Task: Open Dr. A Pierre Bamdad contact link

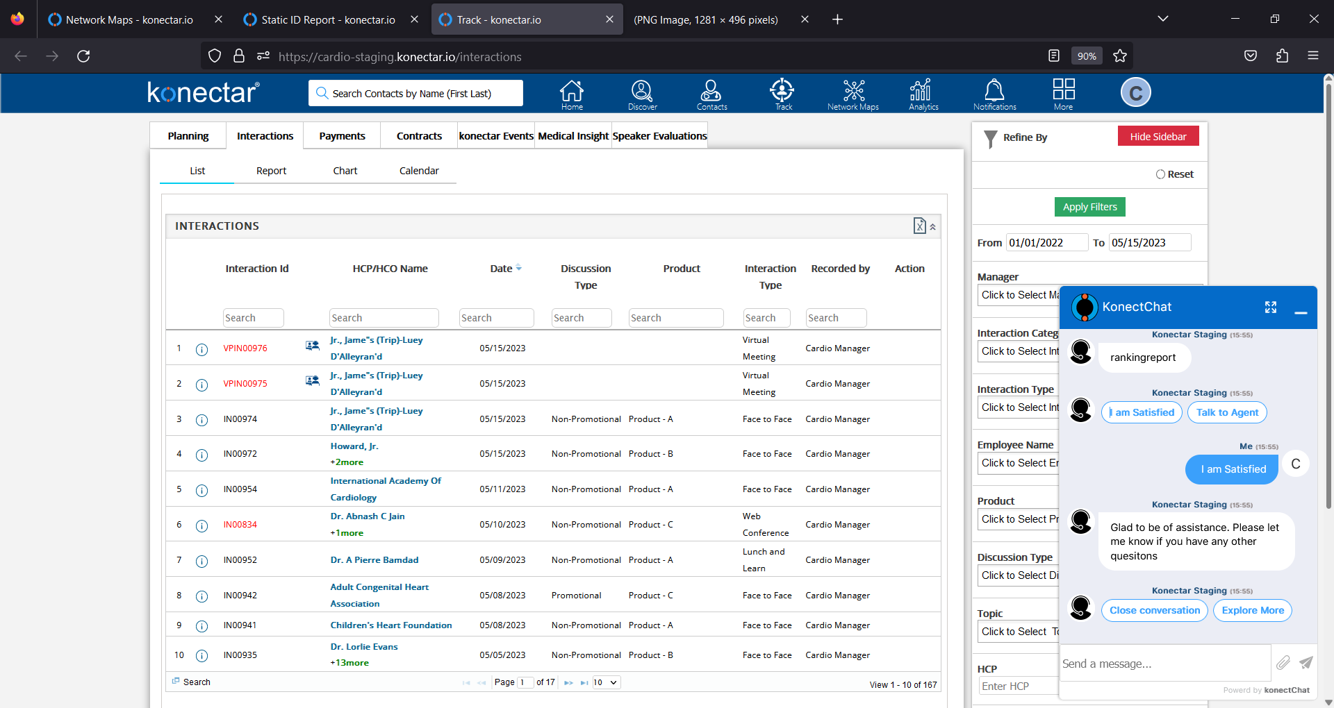Action: tap(374, 560)
